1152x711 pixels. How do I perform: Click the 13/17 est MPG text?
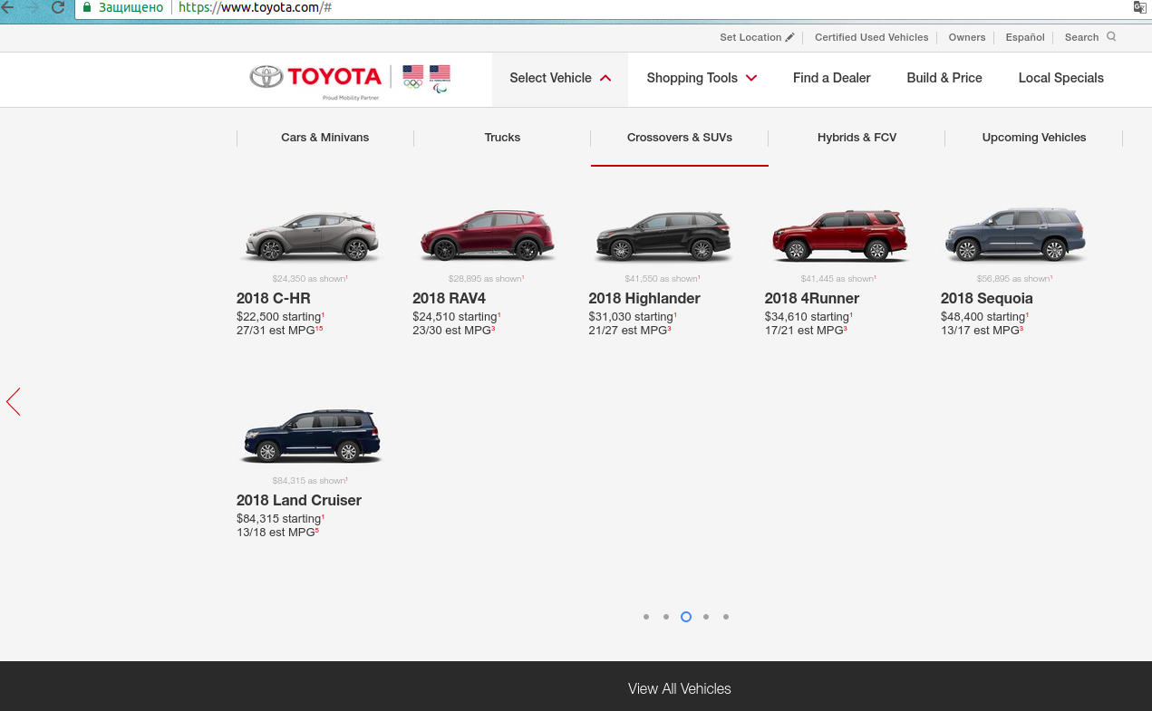(x=980, y=331)
